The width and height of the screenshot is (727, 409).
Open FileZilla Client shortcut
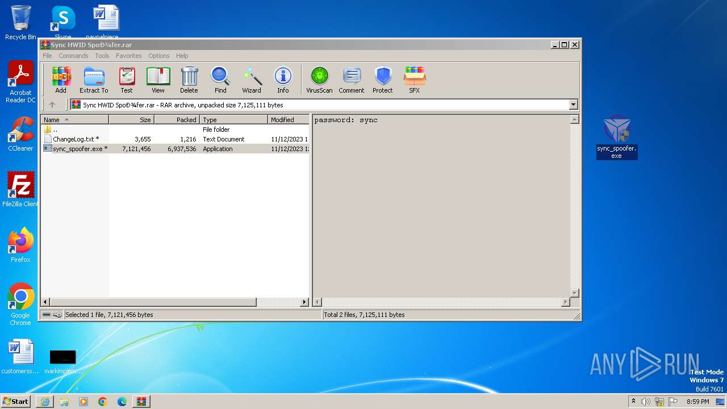pos(20,189)
